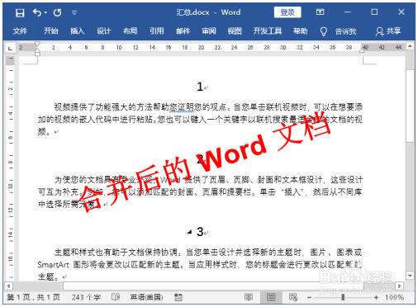Screen dimensions: 418x307
Task: Switch to the 视图 tab
Action: tap(235, 31)
